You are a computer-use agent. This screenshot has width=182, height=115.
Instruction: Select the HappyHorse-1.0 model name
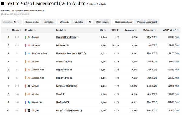pos(64,78)
